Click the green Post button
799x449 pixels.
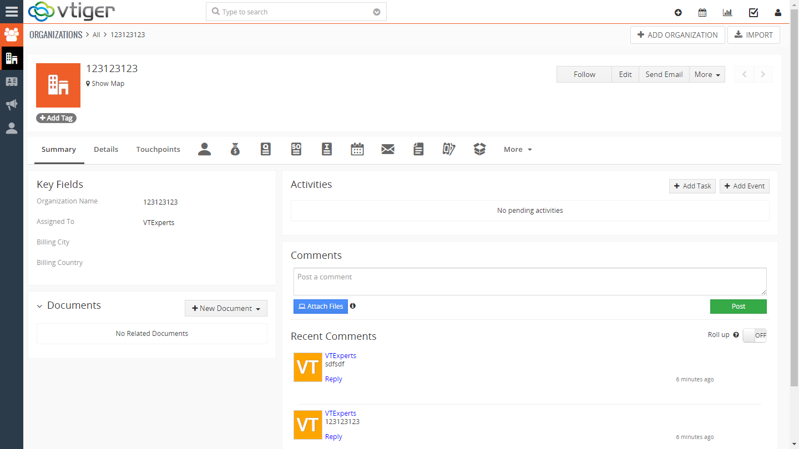(739, 307)
